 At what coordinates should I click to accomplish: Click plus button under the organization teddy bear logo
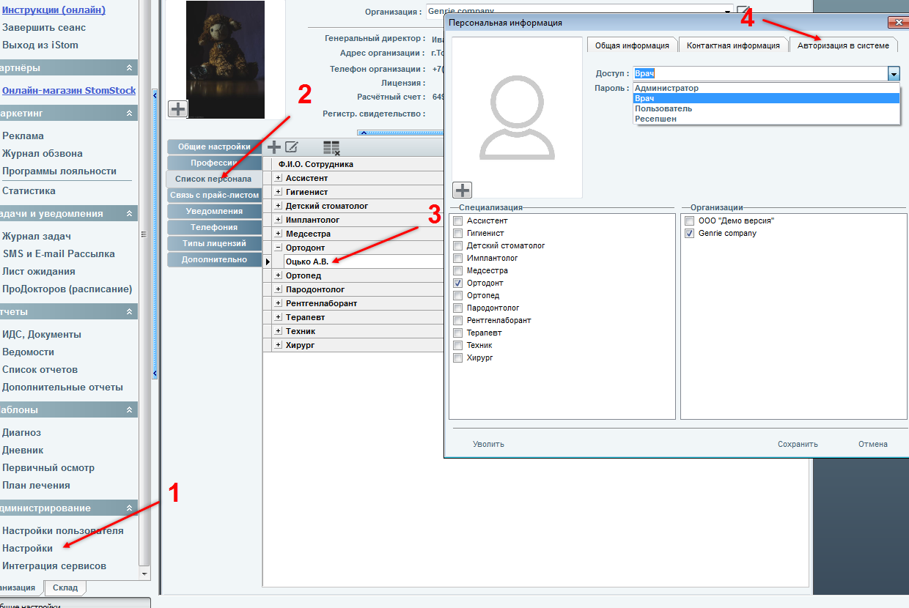point(178,109)
